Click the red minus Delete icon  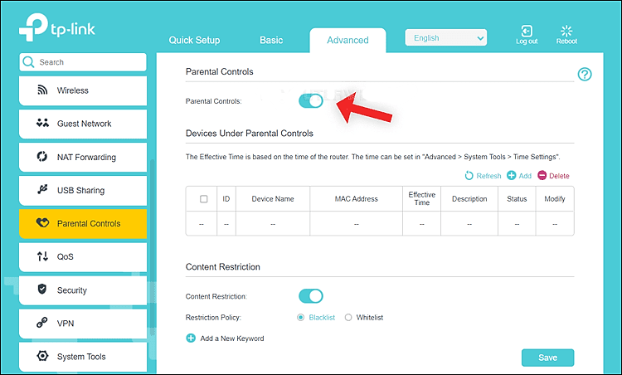542,175
